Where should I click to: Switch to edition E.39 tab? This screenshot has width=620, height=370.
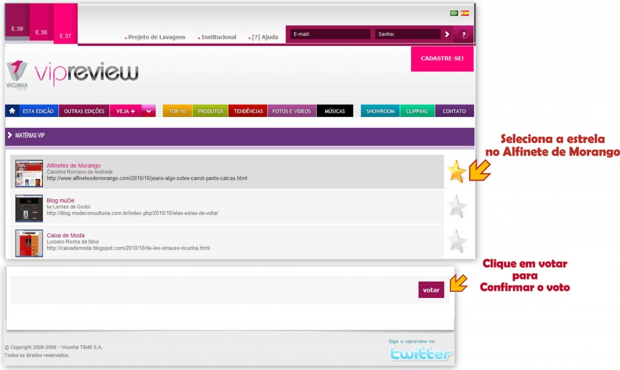(17, 21)
